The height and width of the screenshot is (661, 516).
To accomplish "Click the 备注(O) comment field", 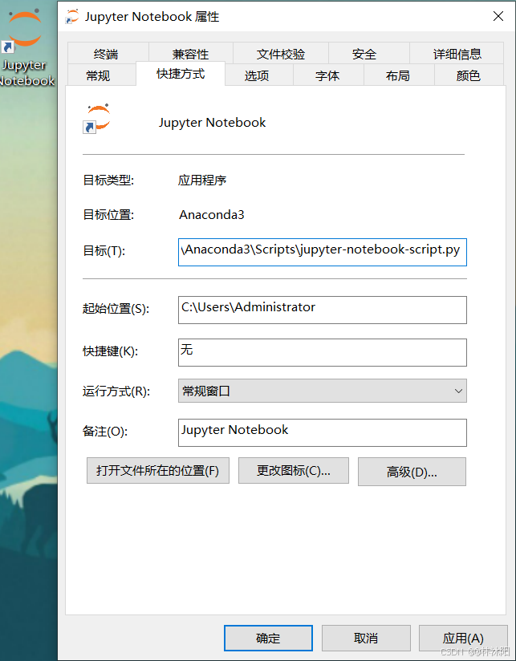I will click(322, 432).
